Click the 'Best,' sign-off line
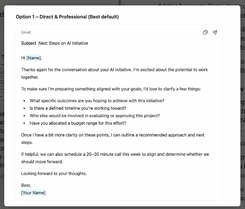This screenshot has height=209, width=245. (x=26, y=185)
